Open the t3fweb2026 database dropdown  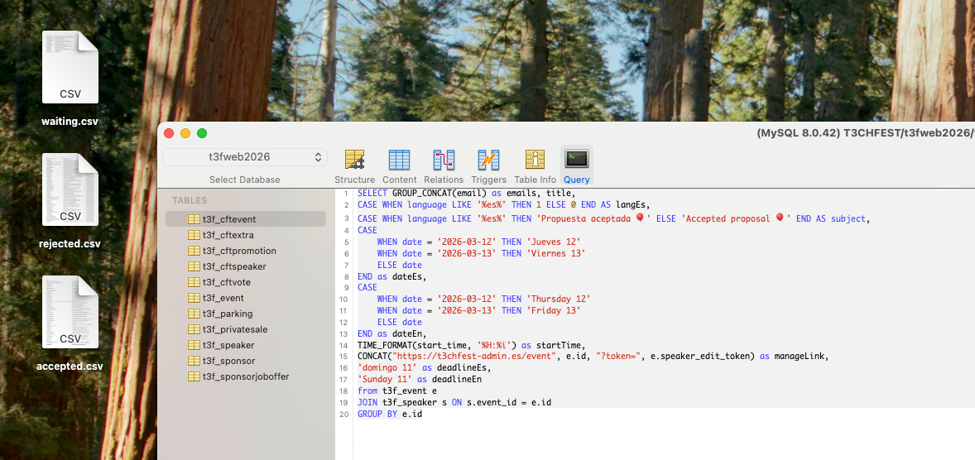(245, 157)
